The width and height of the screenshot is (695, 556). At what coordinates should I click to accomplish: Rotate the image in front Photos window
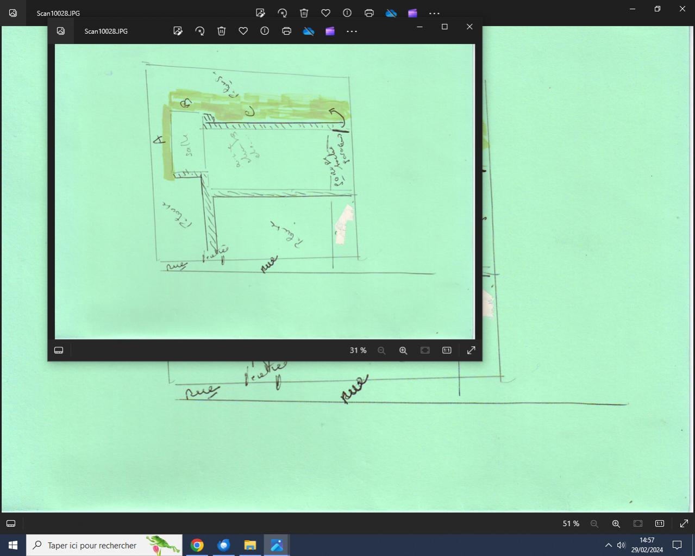pos(200,31)
